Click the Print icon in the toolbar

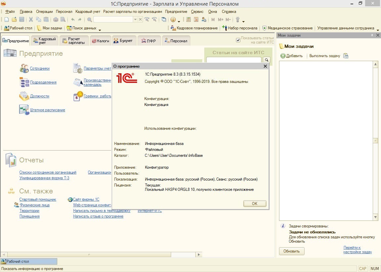56,19
